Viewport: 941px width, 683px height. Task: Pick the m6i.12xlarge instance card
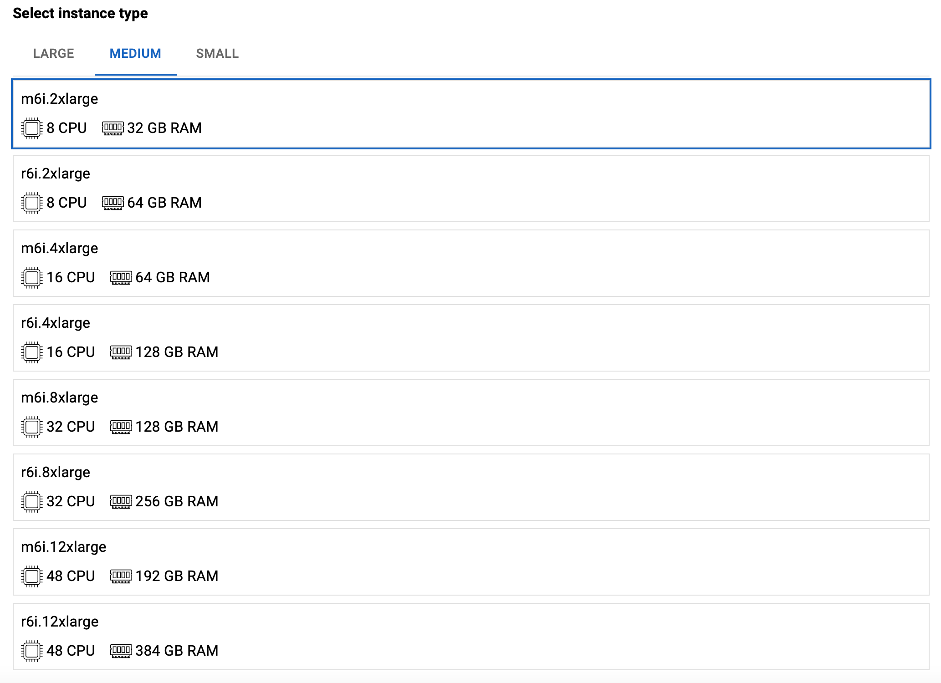coord(471,562)
